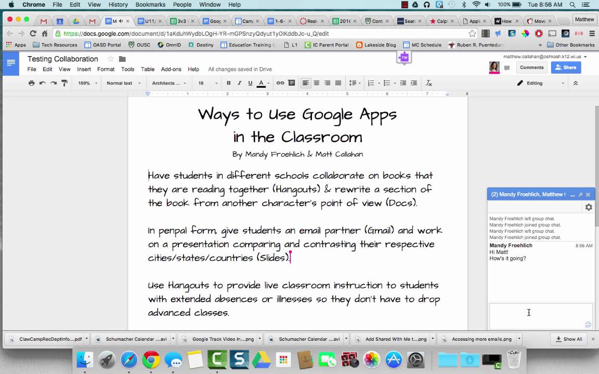Open Safari from the Dock
This screenshot has width=599, height=374.
tap(129, 359)
